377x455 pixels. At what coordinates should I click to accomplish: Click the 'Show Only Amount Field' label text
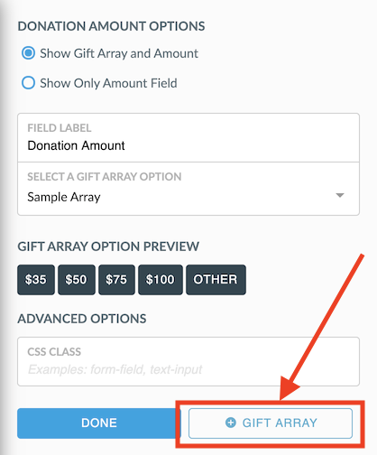[108, 83]
